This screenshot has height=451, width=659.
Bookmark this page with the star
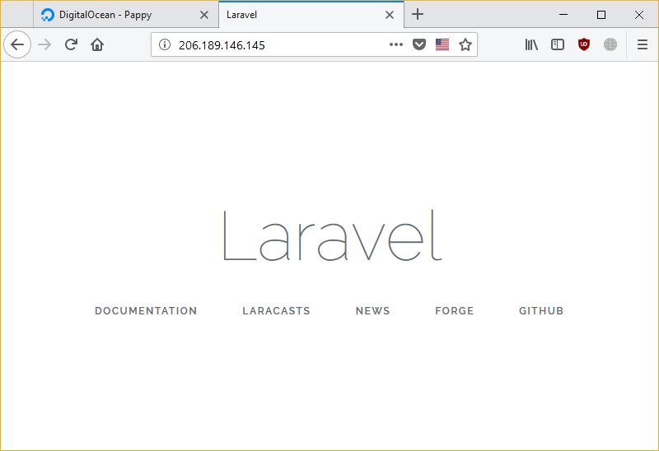point(465,44)
